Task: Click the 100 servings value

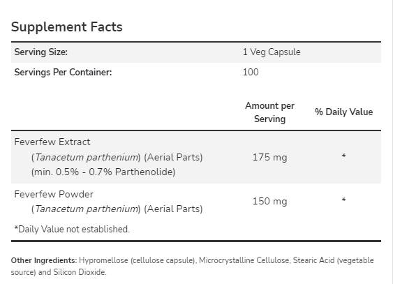Action: click(x=251, y=72)
